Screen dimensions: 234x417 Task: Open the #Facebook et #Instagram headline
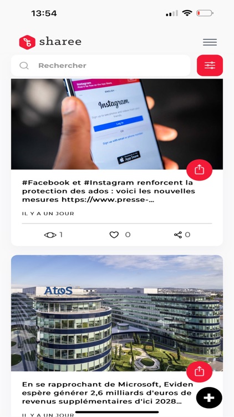tap(109, 191)
